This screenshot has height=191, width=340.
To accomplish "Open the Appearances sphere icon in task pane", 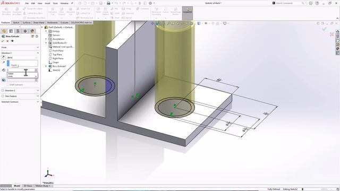I will click(x=338, y=49).
